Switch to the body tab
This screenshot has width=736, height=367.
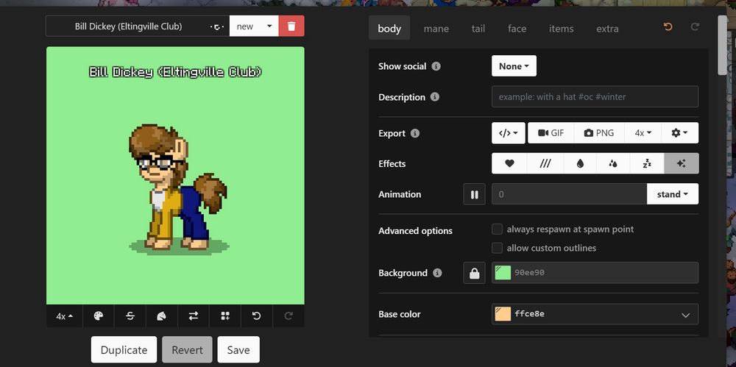click(x=389, y=28)
